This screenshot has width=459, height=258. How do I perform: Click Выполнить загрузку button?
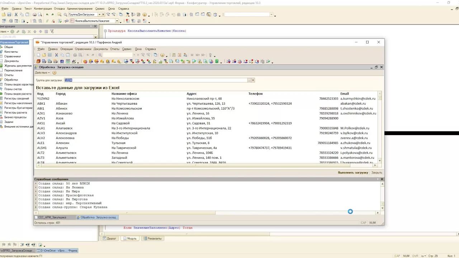pyautogui.click(x=353, y=173)
